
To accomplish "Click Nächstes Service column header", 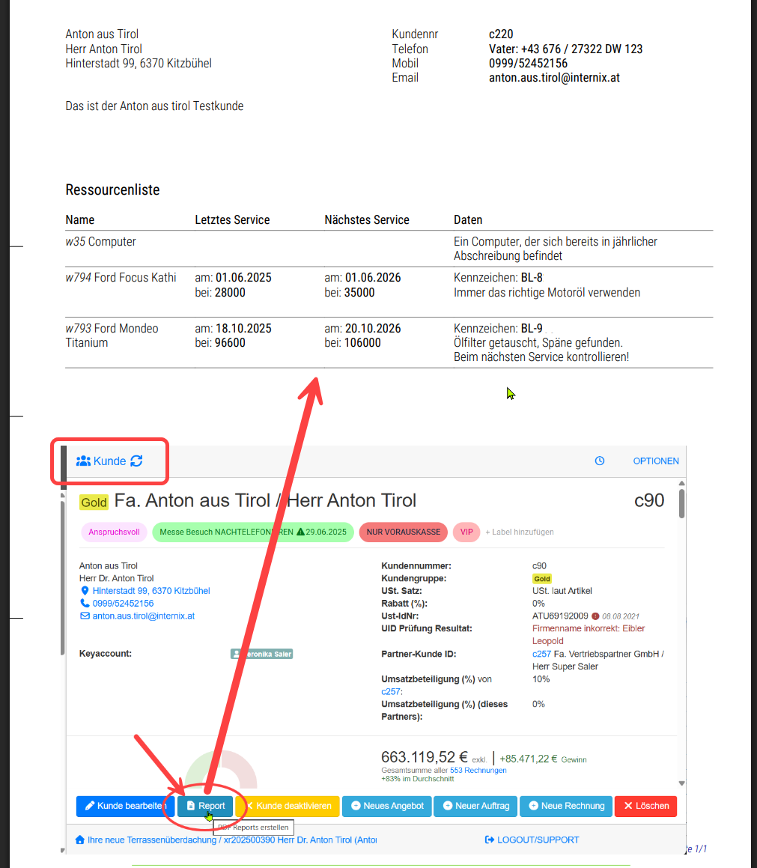I will pyautogui.click(x=367, y=219).
